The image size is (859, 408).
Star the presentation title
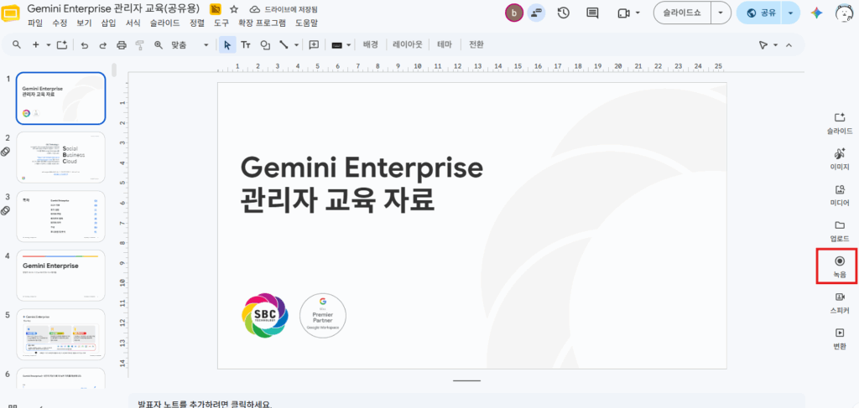(234, 9)
